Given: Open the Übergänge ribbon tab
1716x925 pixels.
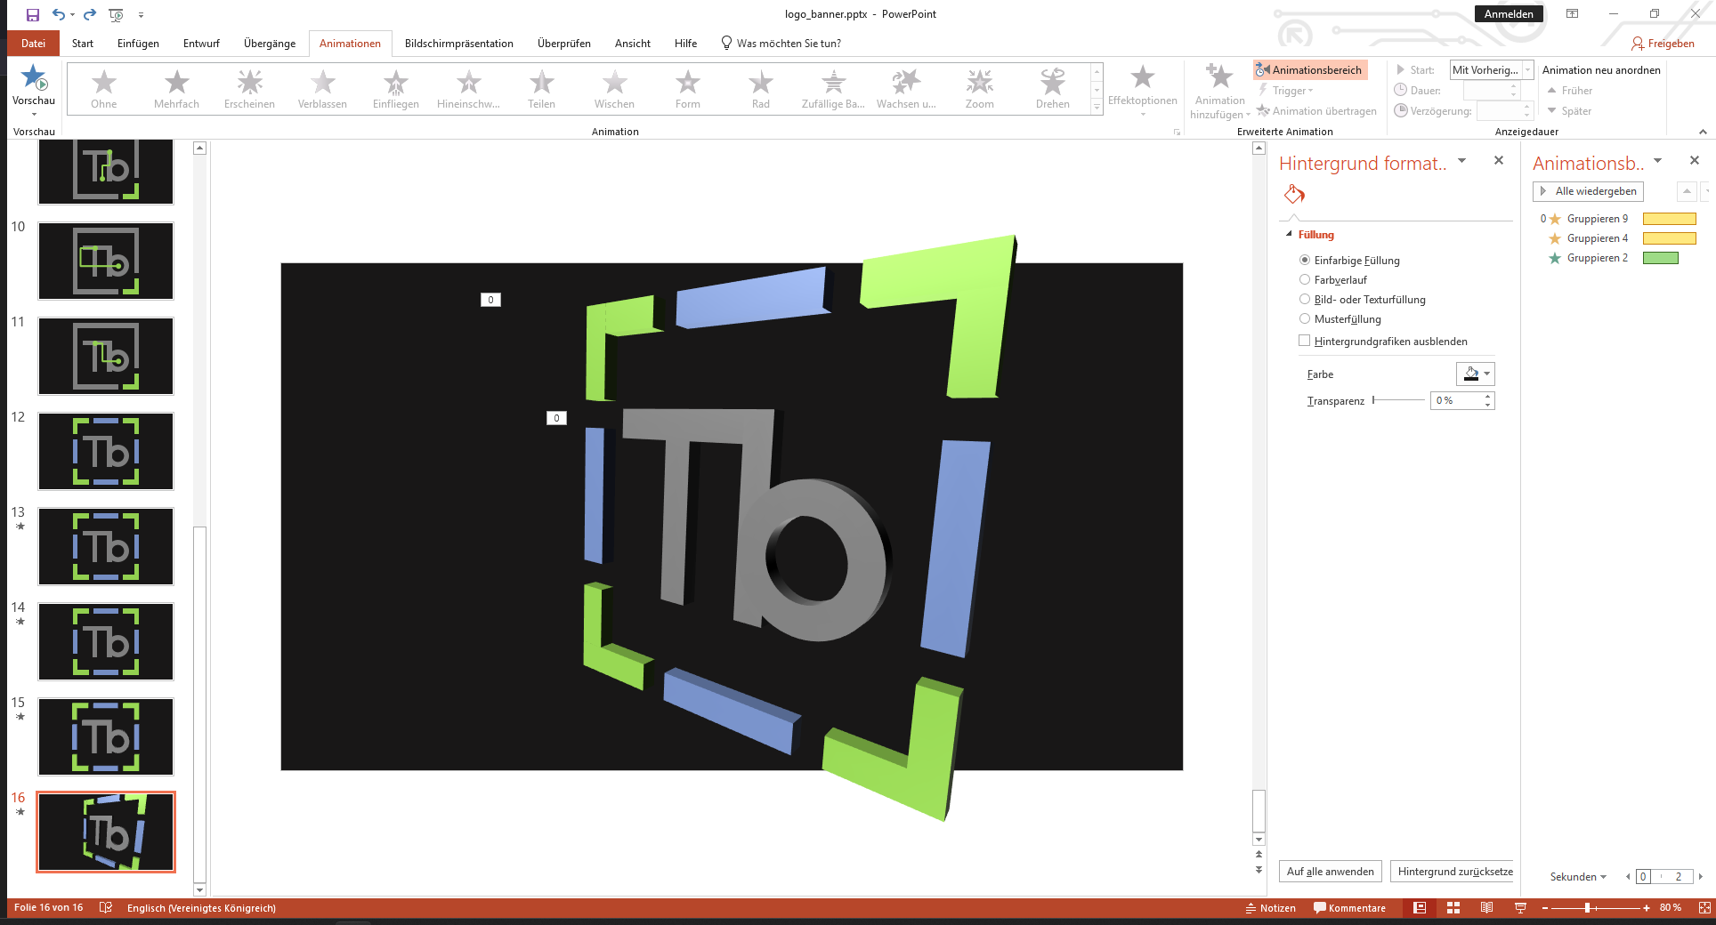Looking at the screenshot, I should coord(269,44).
